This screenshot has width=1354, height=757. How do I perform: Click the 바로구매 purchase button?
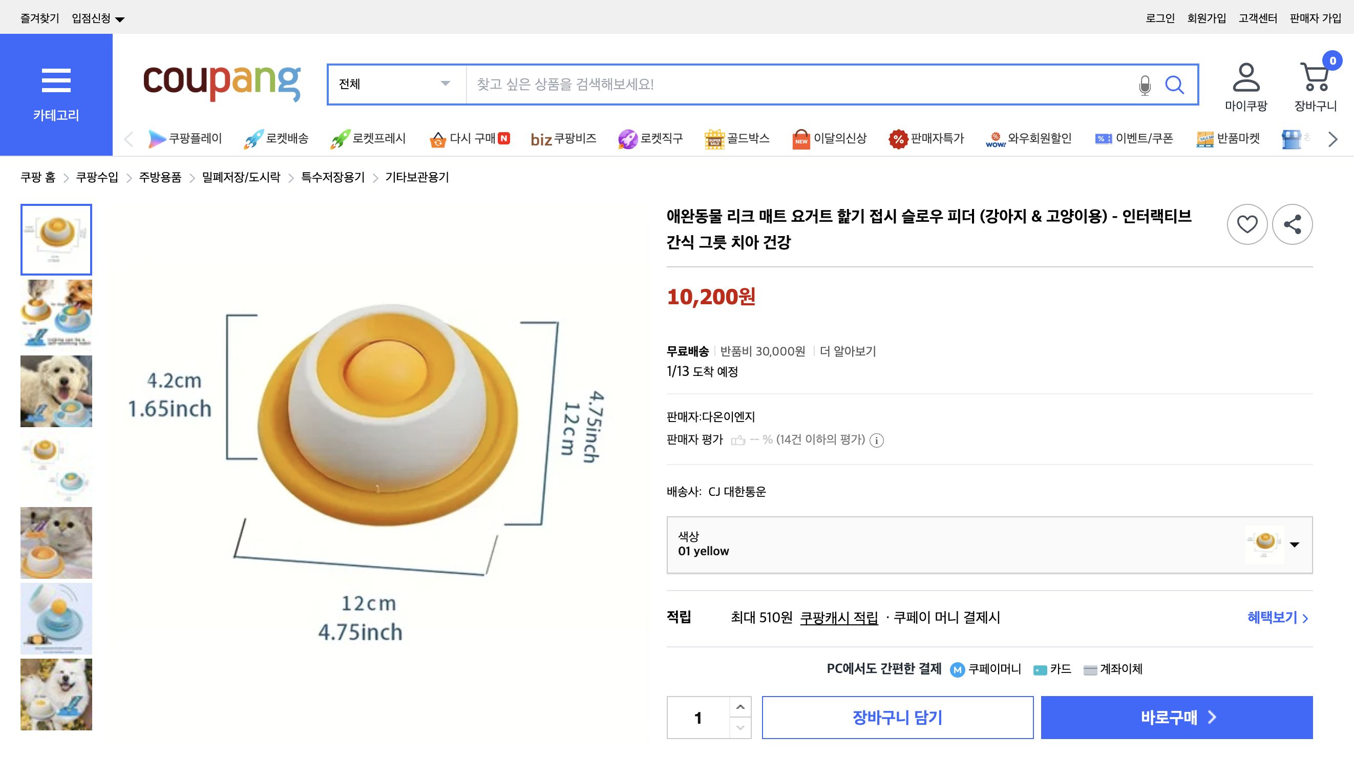click(1176, 717)
